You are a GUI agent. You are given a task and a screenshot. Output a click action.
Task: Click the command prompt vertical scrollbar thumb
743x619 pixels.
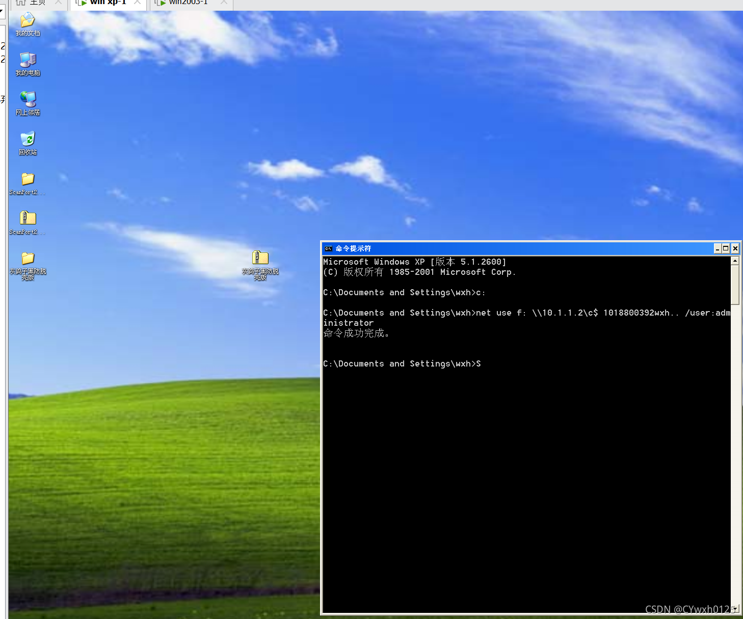tap(735, 285)
